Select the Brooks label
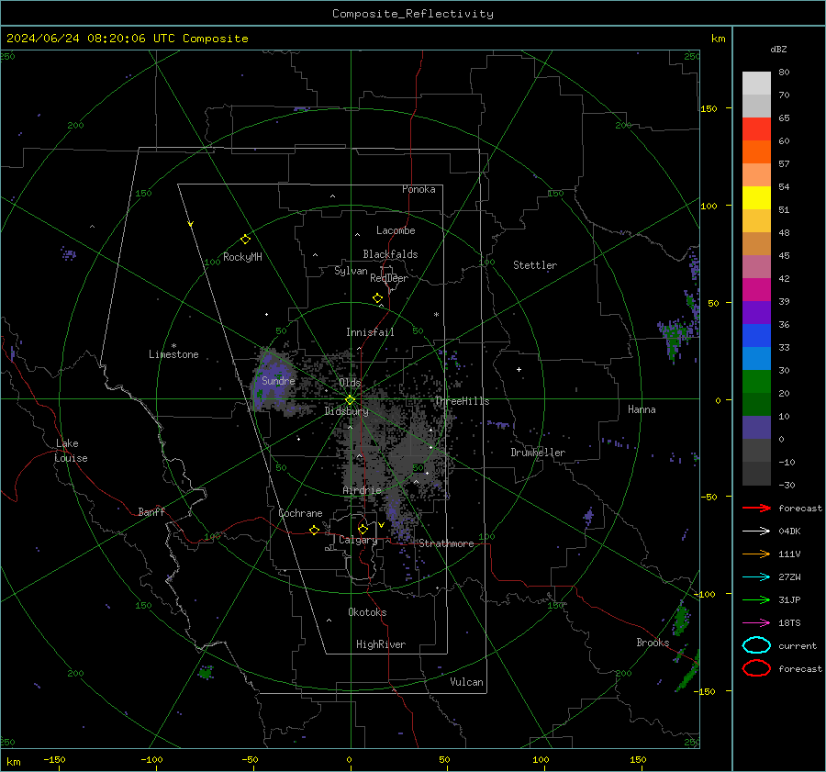Viewport: 826px width, 772px height. (653, 643)
